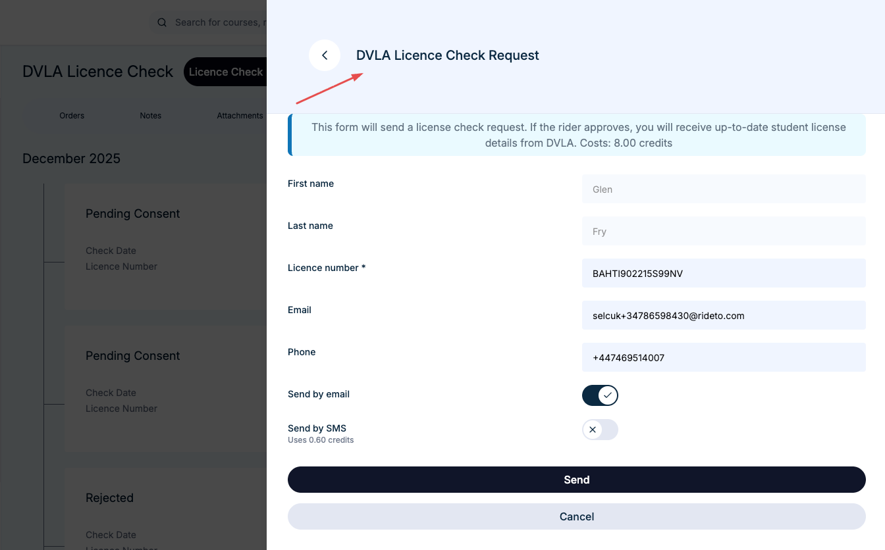The height and width of the screenshot is (550, 885).
Task: Cancel the licence check request
Action: pos(577,516)
